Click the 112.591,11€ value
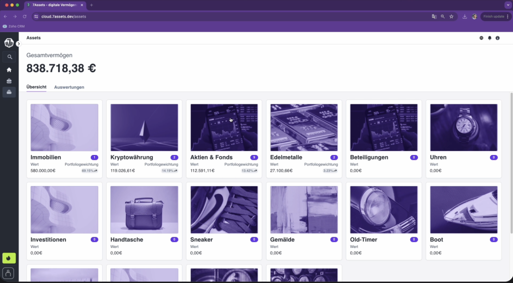 pyautogui.click(x=202, y=170)
